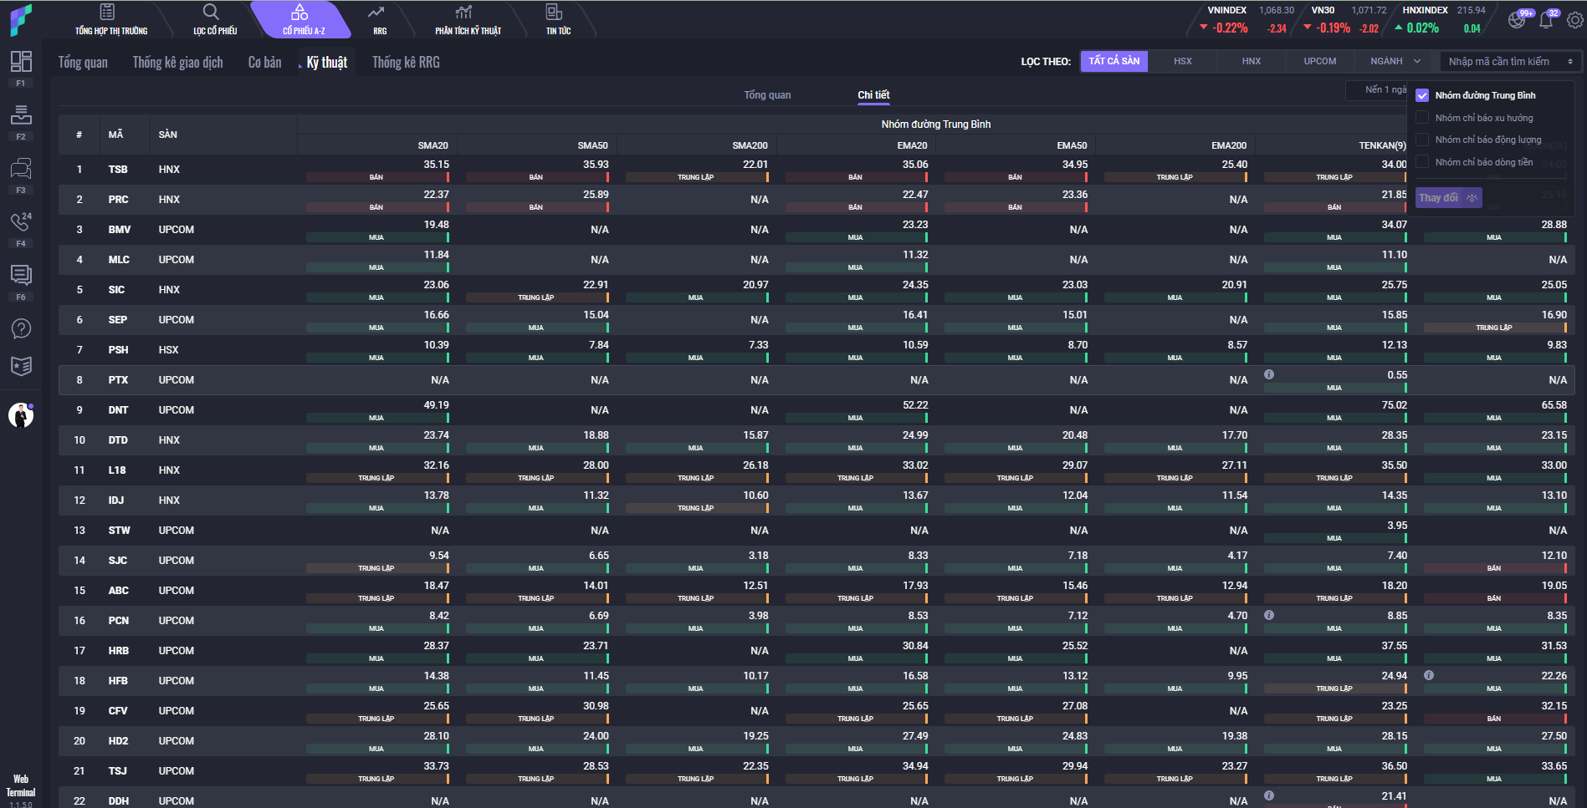Screen dimensions: 1587x808
Task: Click the notification bell icon
Action: [x=1546, y=20]
